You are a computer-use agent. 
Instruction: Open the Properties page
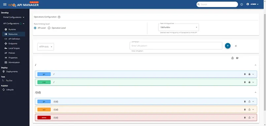[14, 58]
